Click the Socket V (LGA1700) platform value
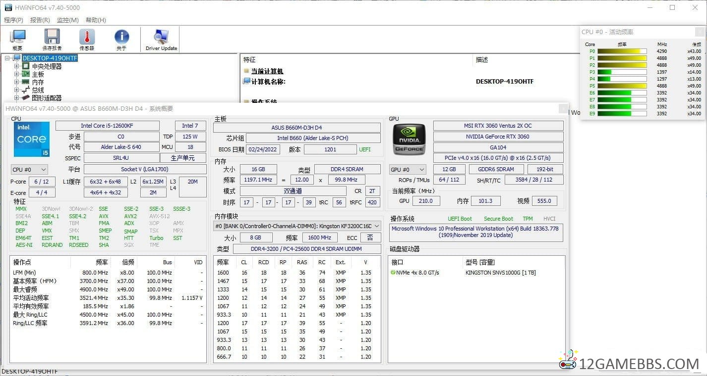The width and height of the screenshot is (707, 376). click(145, 169)
